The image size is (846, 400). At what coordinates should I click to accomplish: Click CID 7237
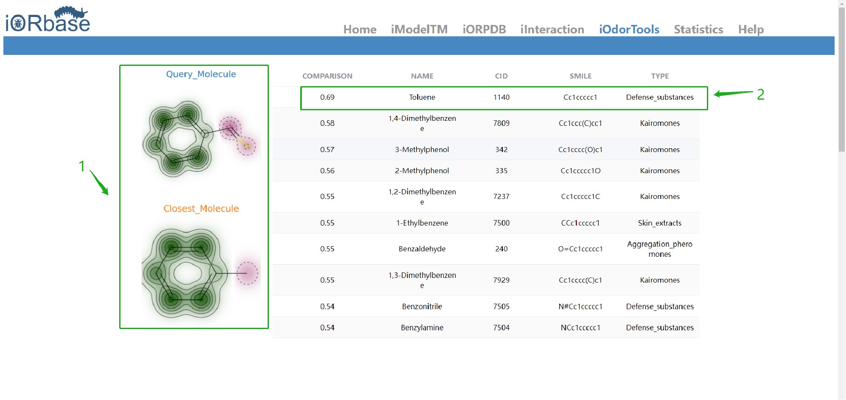501,196
